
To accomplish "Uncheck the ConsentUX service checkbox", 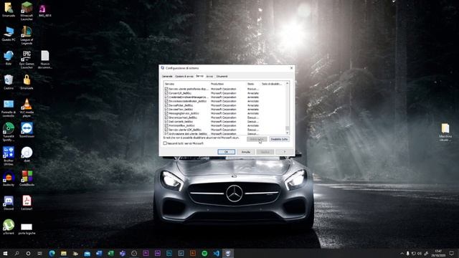I will [166, 93].
